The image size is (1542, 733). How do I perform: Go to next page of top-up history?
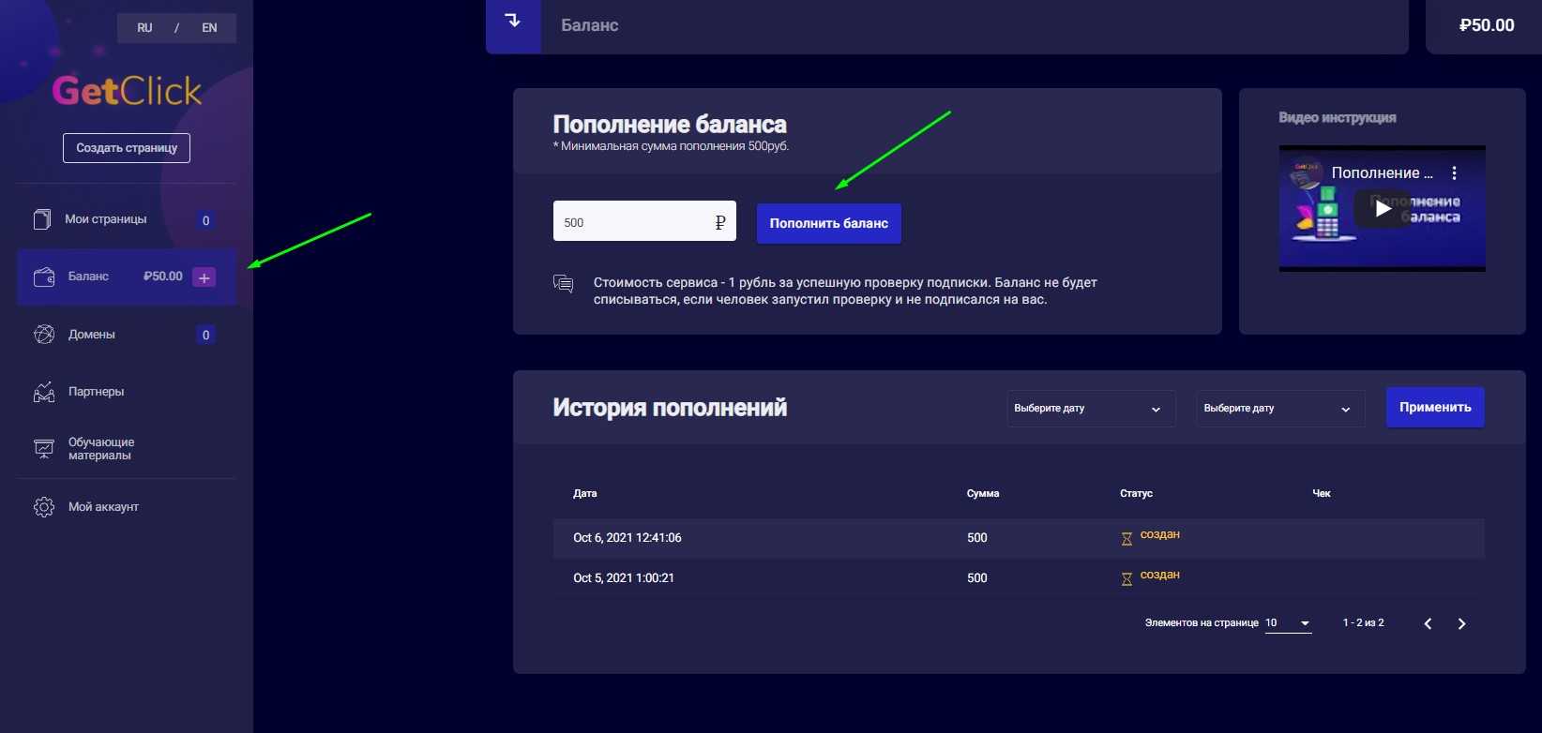point(1461,624)
